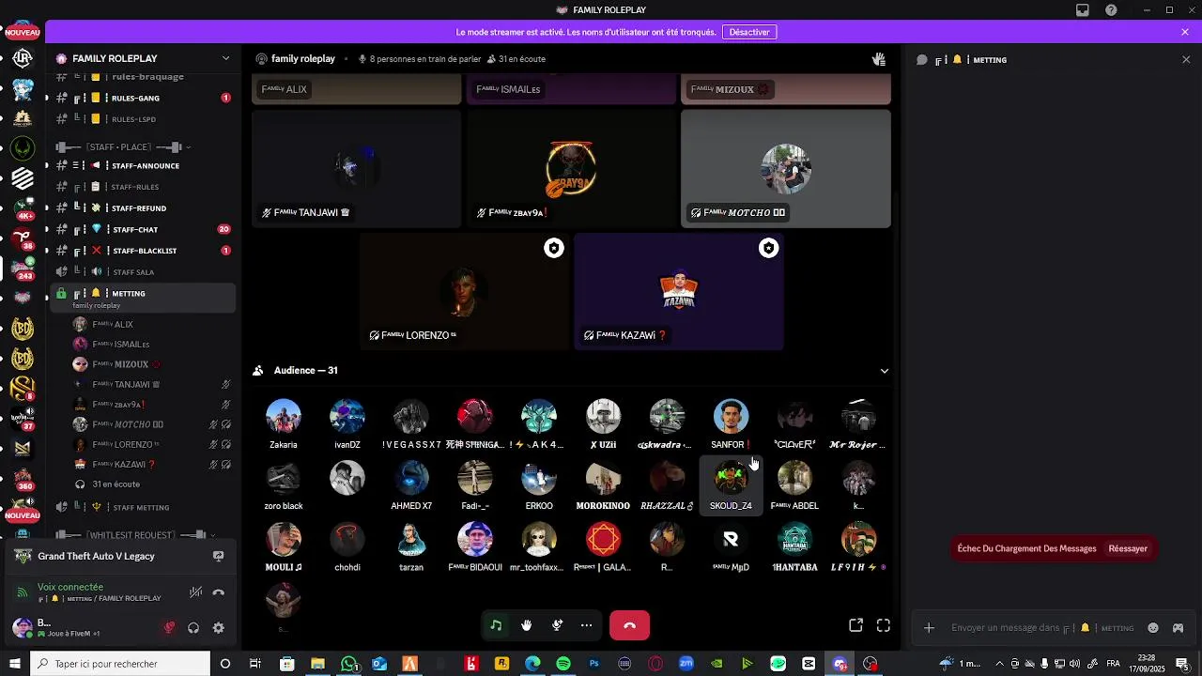Open the wave hand icon in stage header
Viewport: 1202px width, 676px height.
(x=879, y=59)
